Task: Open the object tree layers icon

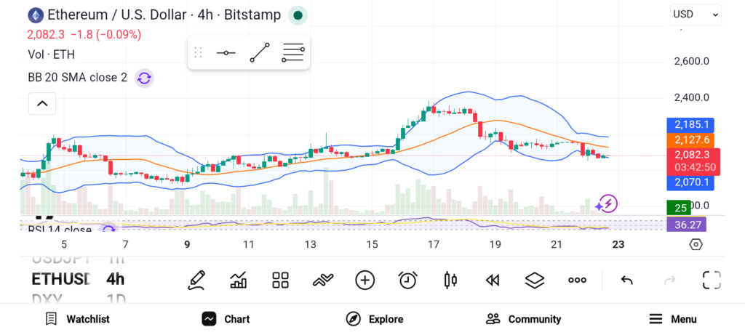Action: tap(535, 280)
